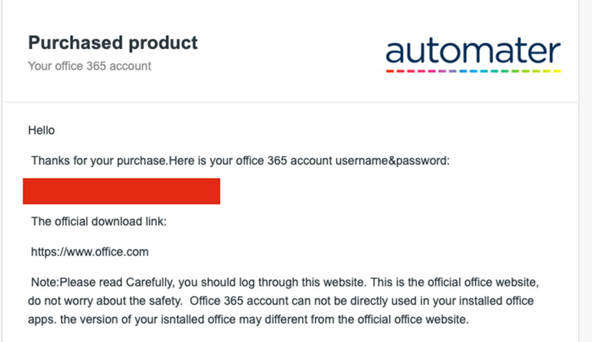Click the horizontal divider below the header

(291, 102)
